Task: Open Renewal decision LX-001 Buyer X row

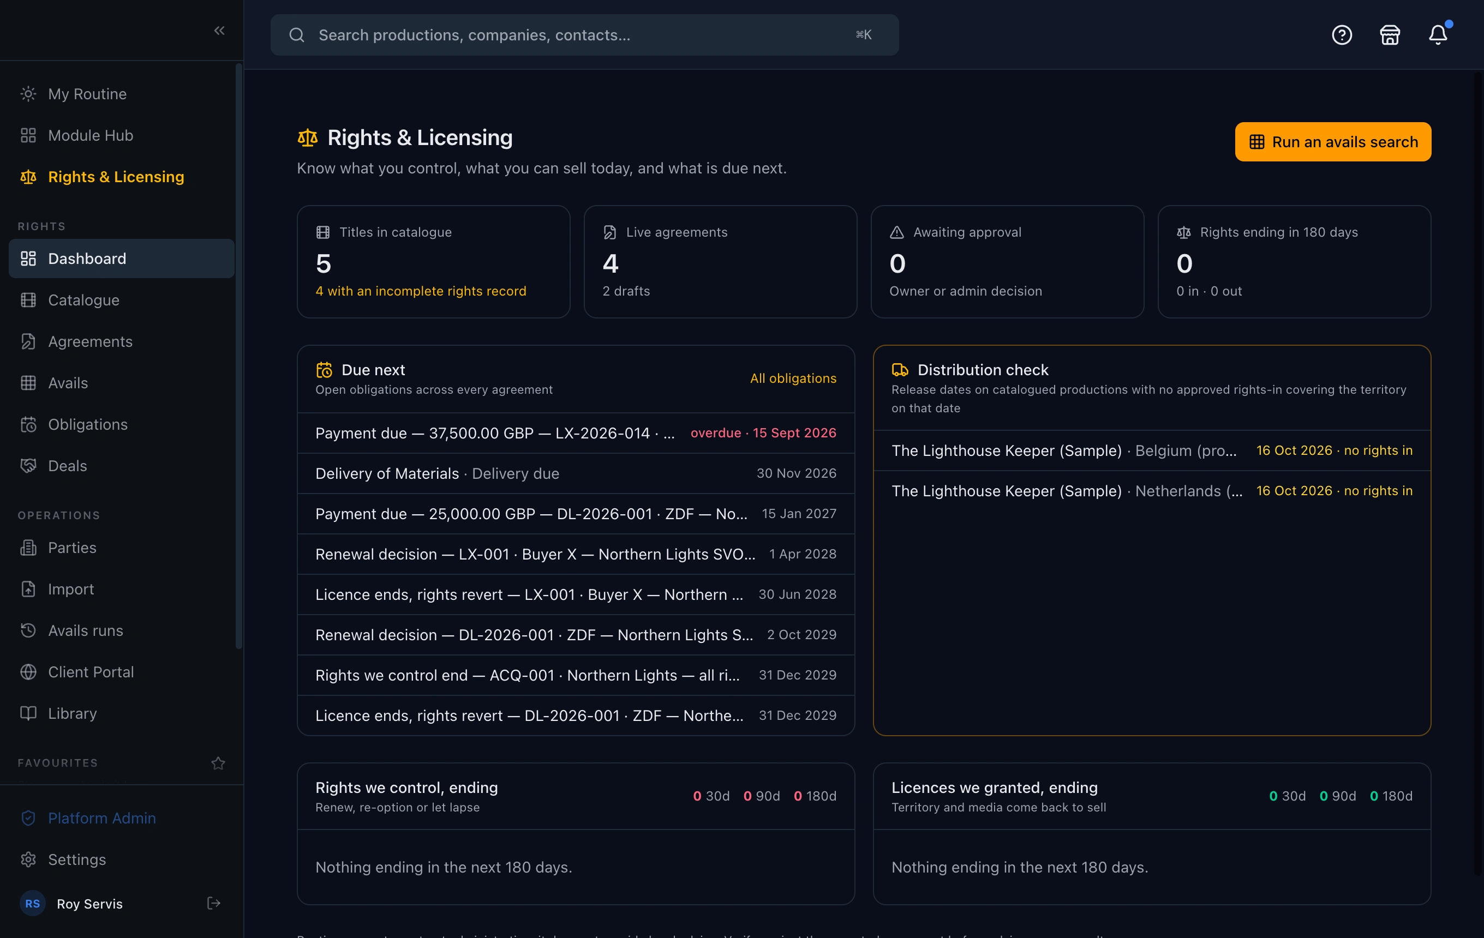Action: [576, 554]
